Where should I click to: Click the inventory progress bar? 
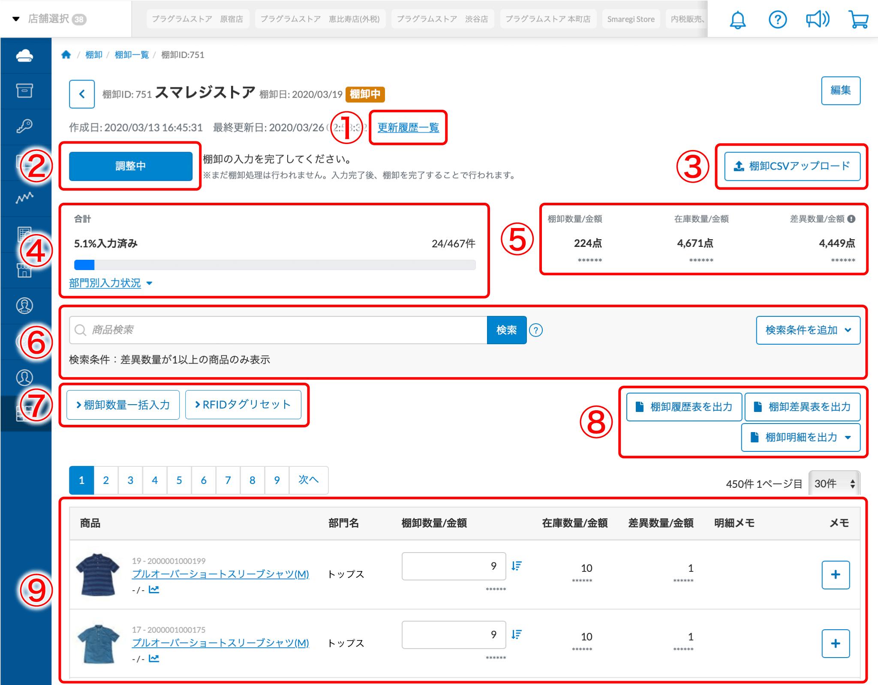(274, 265)
